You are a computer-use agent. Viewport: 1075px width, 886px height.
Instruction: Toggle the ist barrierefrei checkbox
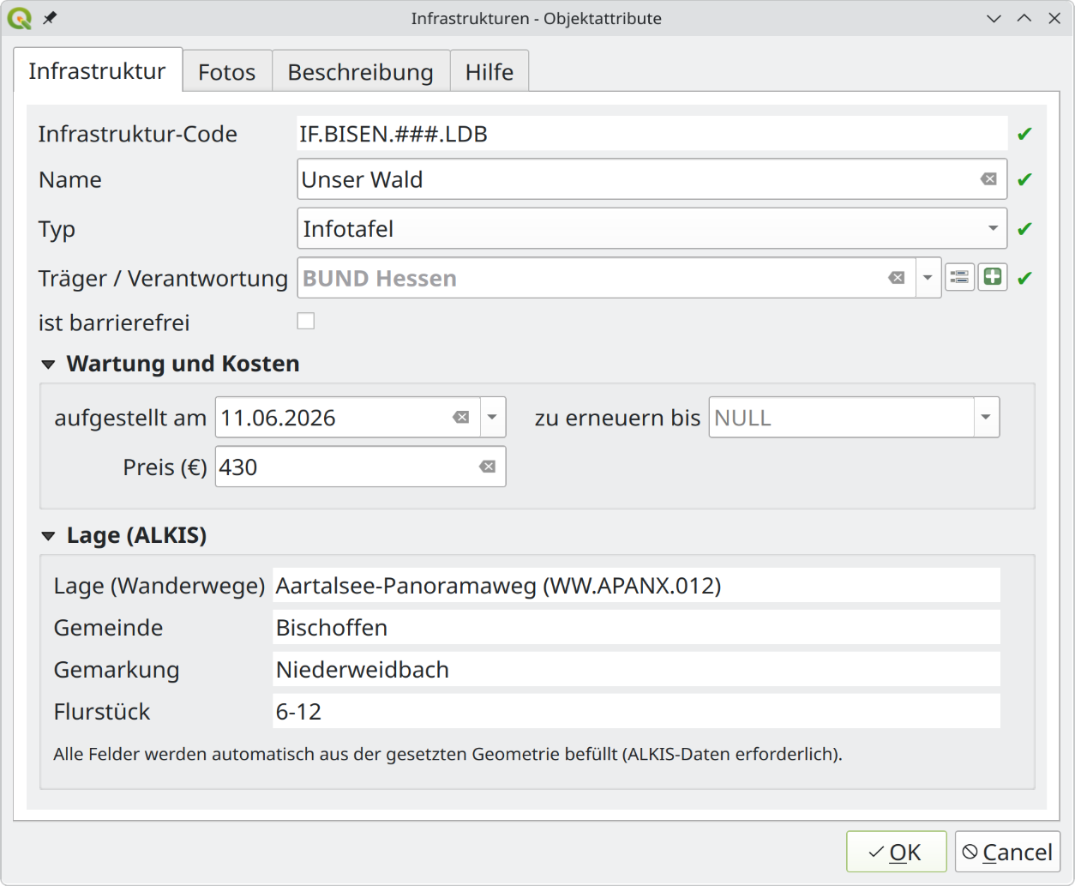click(306, 321)
